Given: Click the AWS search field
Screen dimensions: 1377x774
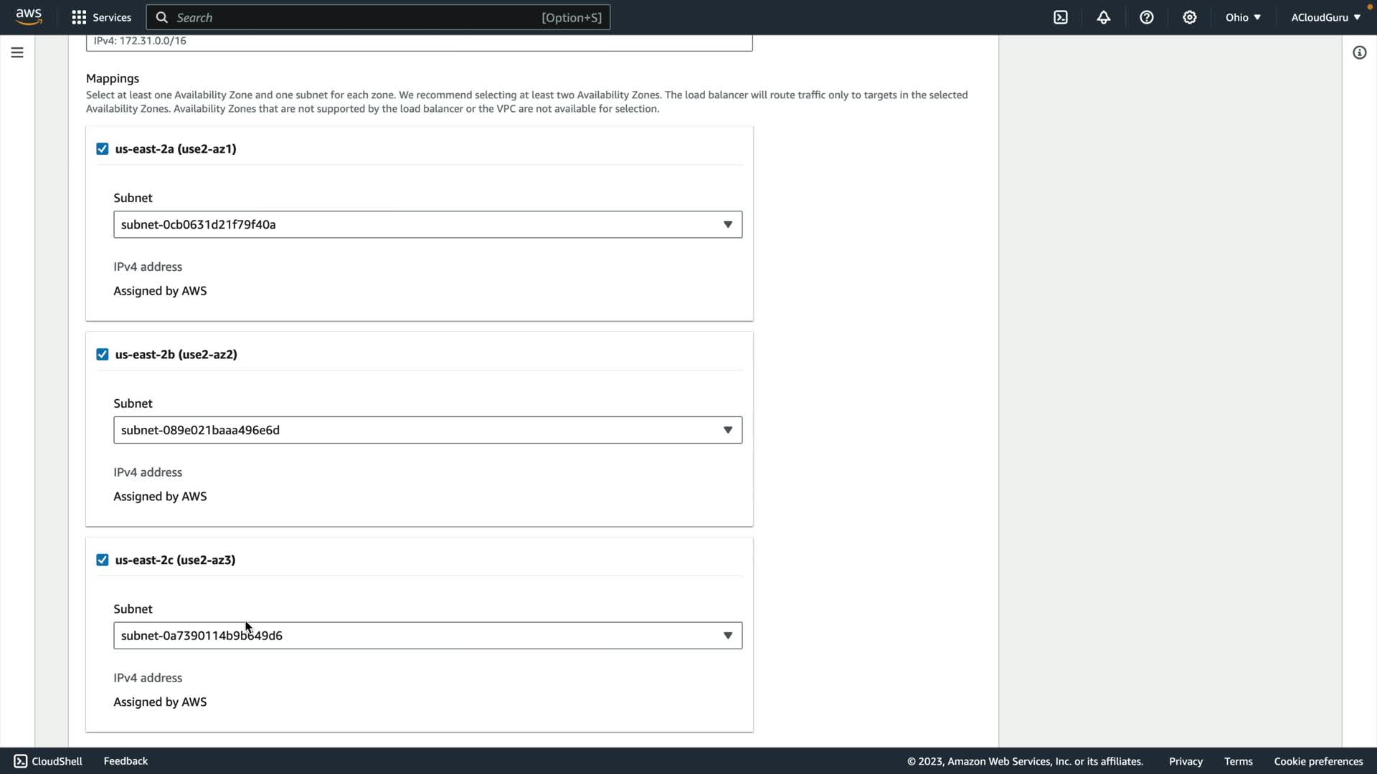Looking at the screenshot, I should (378, 17).
